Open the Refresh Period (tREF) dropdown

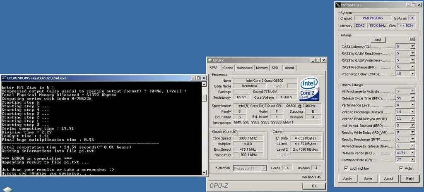click(x=412, y=153)
